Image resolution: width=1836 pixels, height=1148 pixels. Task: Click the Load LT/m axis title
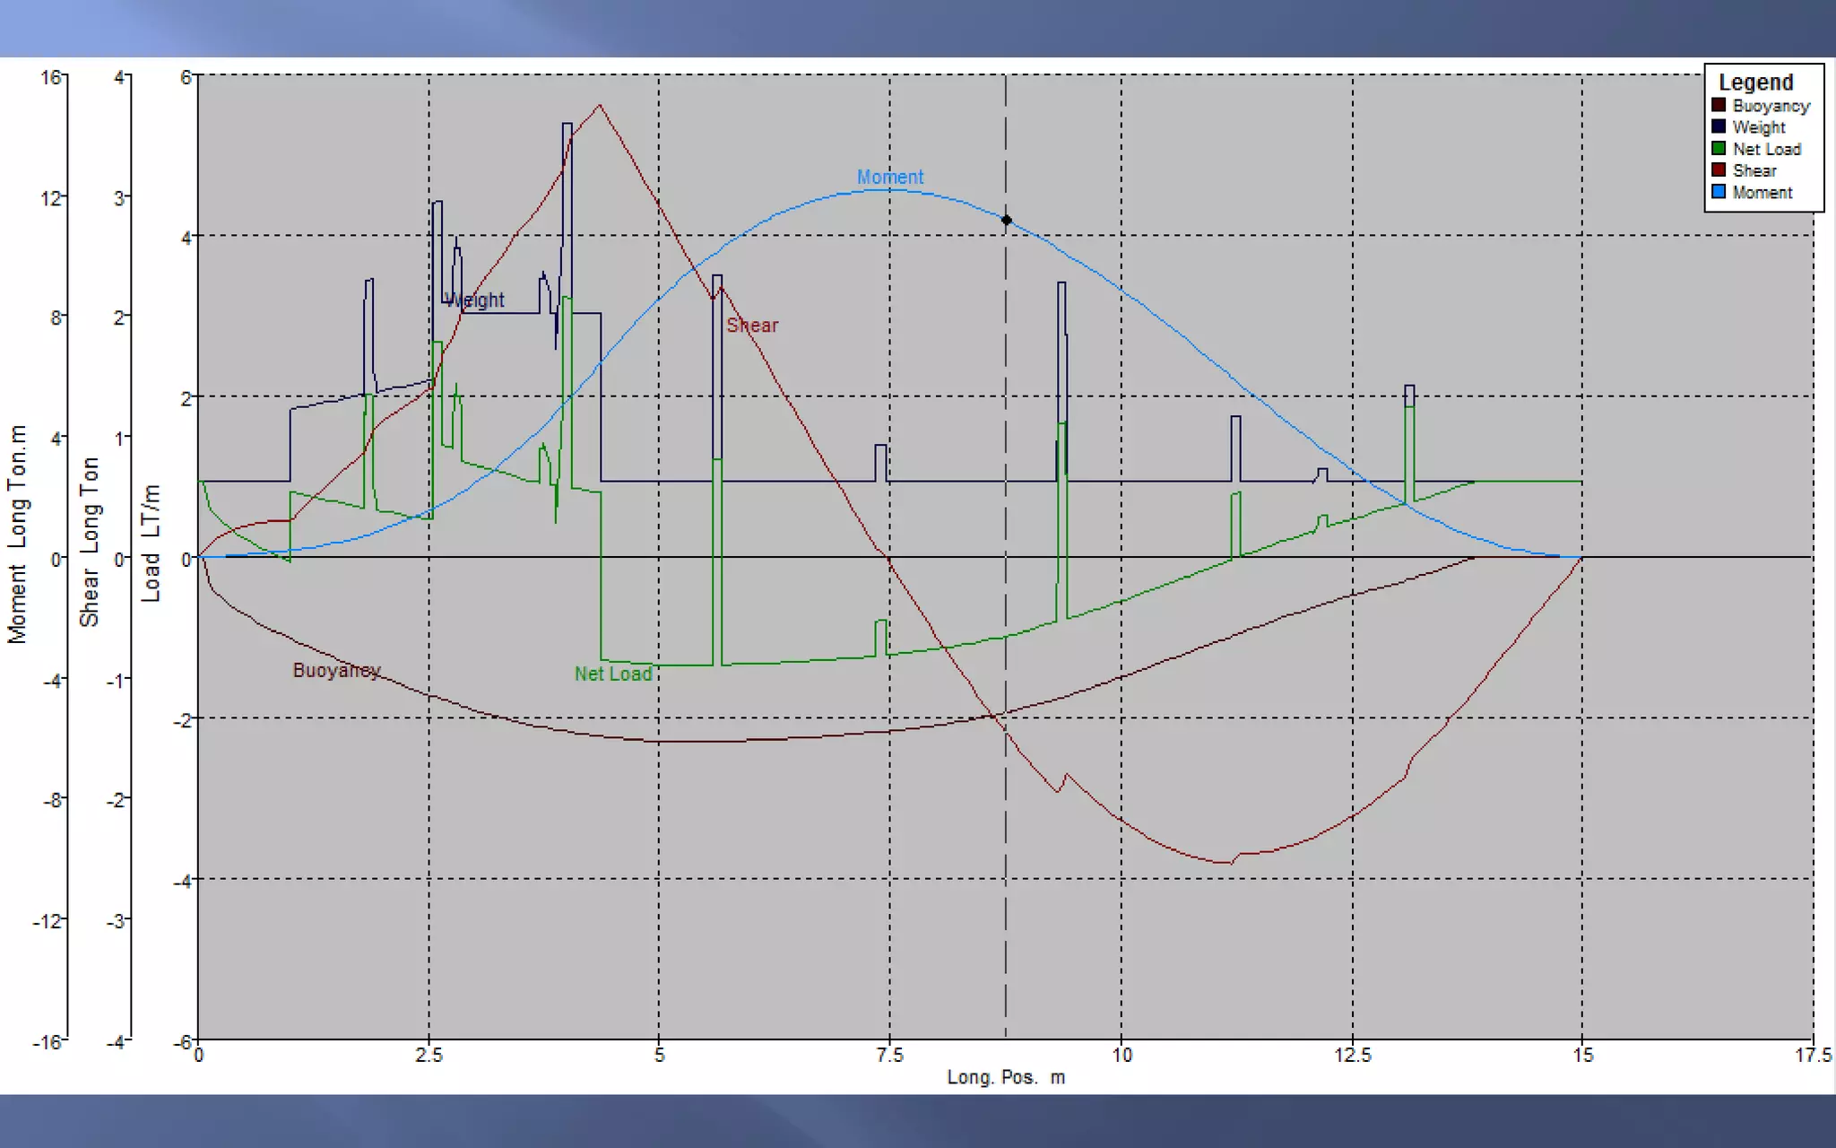coord(151,543)
